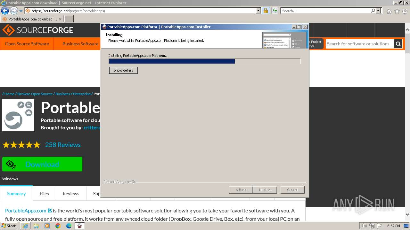The image size is (410, 230).
Task: Open recent pages dropdown next to Forward
Action: [x=21, y=11]
